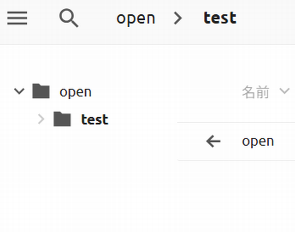Click the test folder icon in tree
295x232 pixels.
[x=62, y=119]
